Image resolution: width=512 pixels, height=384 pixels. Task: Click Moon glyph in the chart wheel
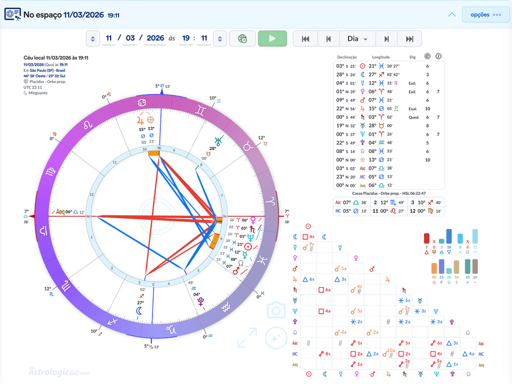coord(140,311)
